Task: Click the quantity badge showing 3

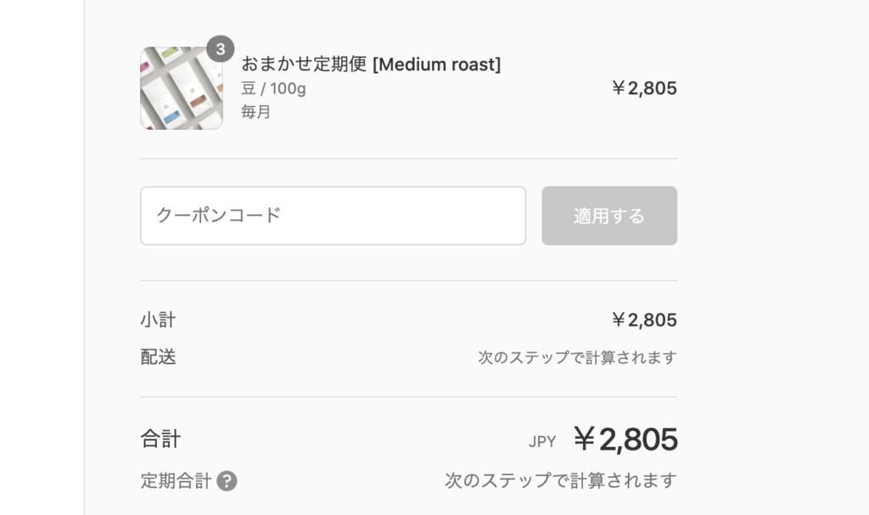Action: point(221,49)
